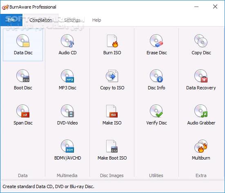
Task: Click the "Span Disc" label
Action: click(23, 123)
